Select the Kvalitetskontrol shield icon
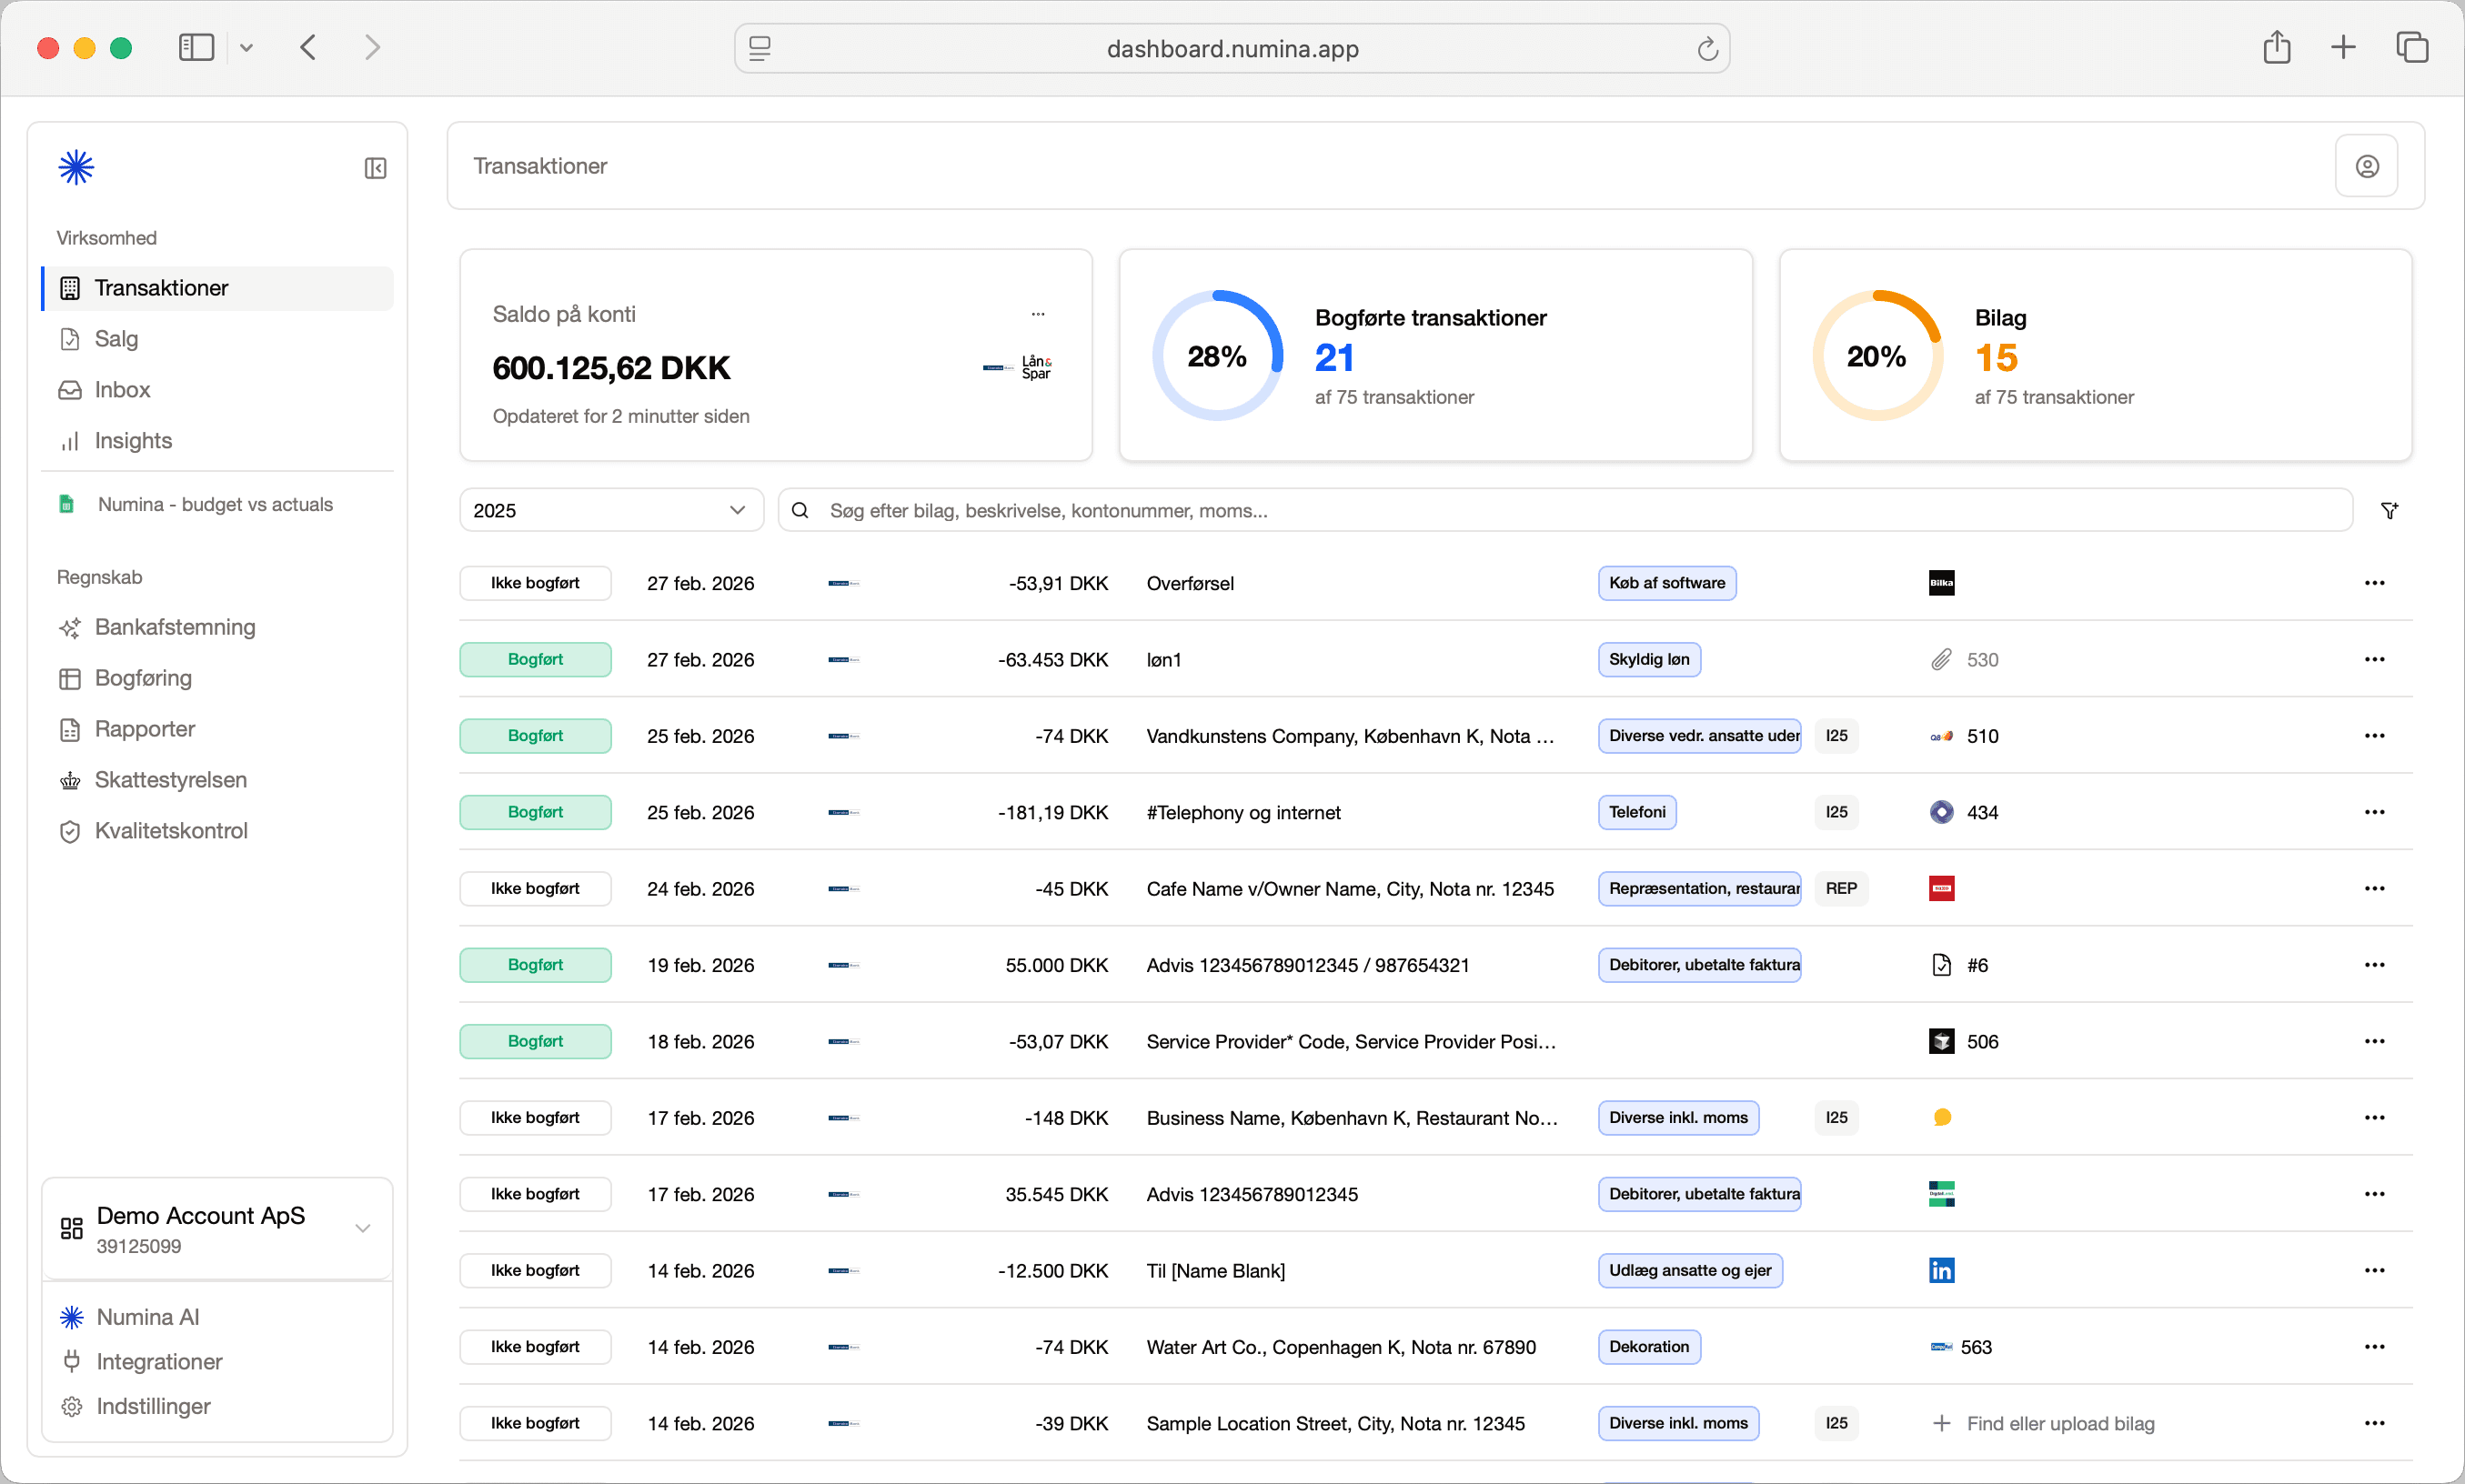The image size is (2465, 1484). click(69, 831)
